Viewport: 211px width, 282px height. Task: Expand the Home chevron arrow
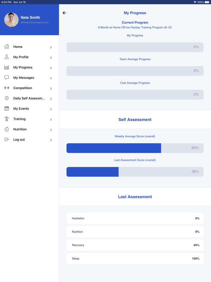[x=51, y=47]
